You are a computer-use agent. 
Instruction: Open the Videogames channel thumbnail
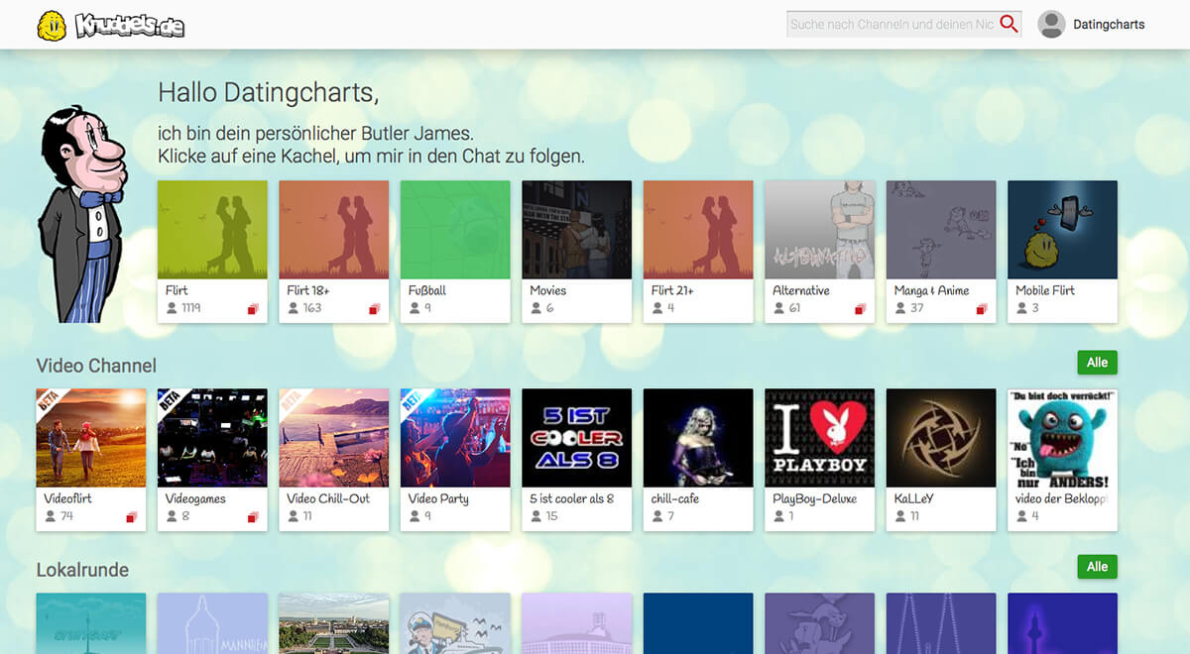coord(212,438)
